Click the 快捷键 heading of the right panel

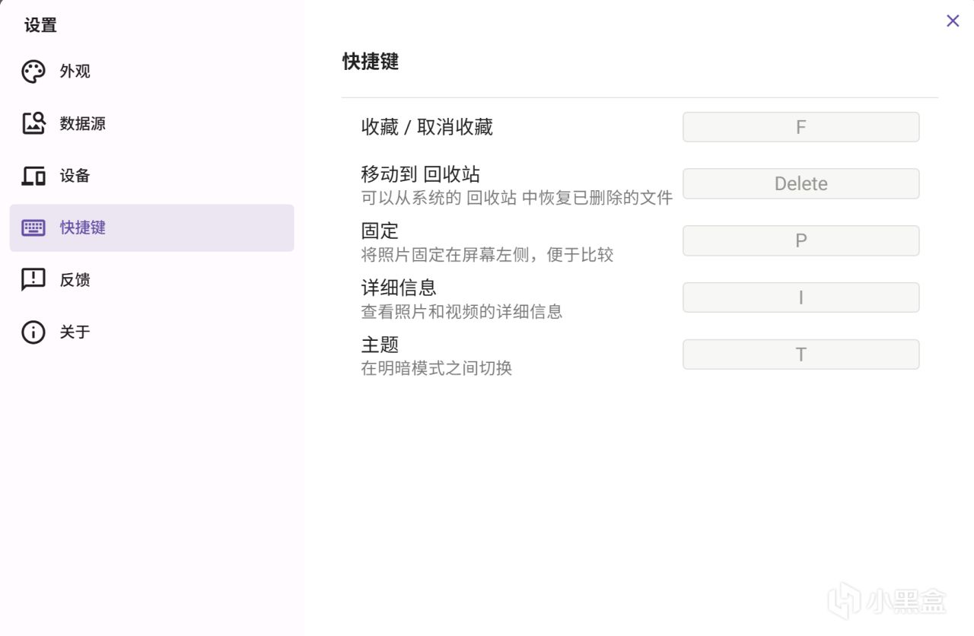pyautogui.click(x=371, y=62)
